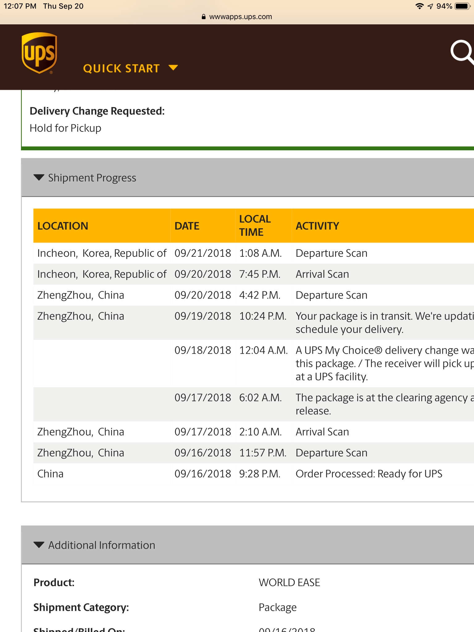The height and width of the screenshot is (632, 474).
Task: Select the ACTIVITY column header
Action: pyautogui.click(x=317, y=226)
